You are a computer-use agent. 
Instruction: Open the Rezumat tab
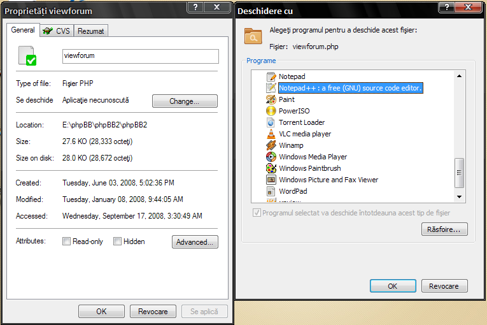coord(91,31)
